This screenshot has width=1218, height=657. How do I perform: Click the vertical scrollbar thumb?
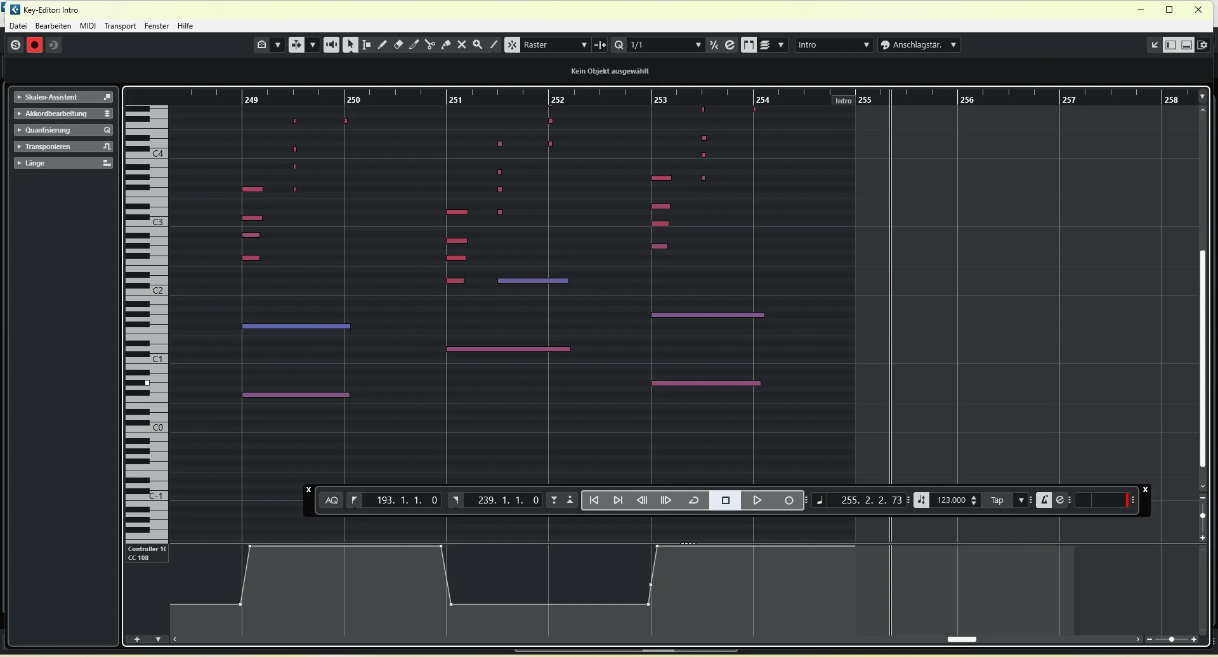tap(1203, 359)
